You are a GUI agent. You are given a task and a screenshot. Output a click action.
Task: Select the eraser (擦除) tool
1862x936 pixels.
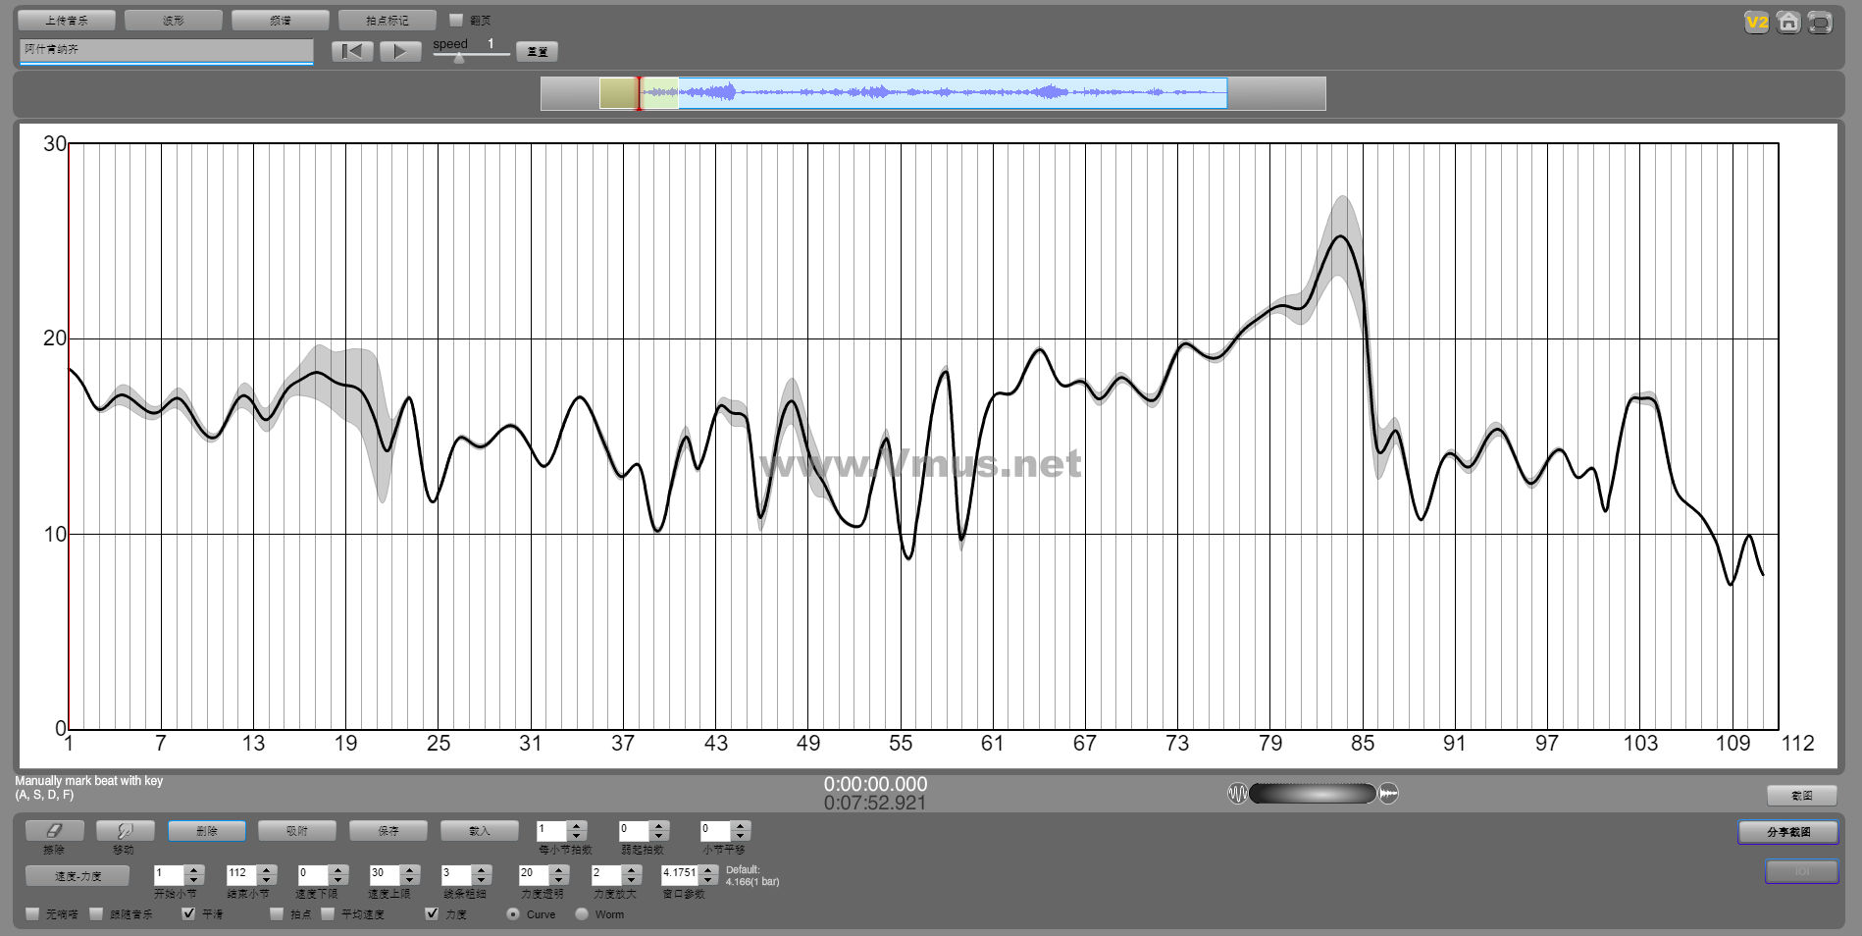tap(54, 830)
